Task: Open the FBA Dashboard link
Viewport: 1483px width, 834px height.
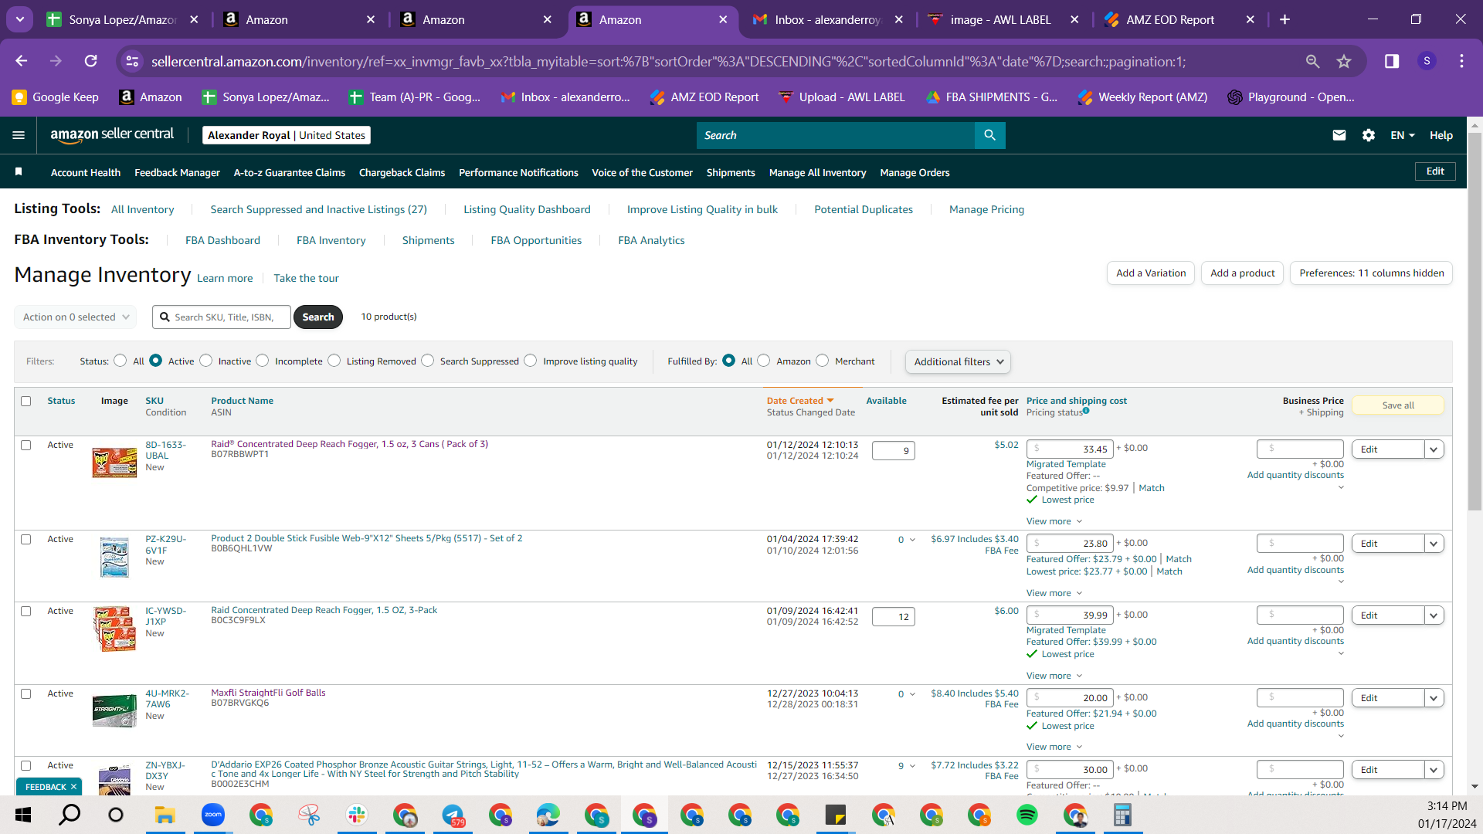Action: (x=222, y=240)
